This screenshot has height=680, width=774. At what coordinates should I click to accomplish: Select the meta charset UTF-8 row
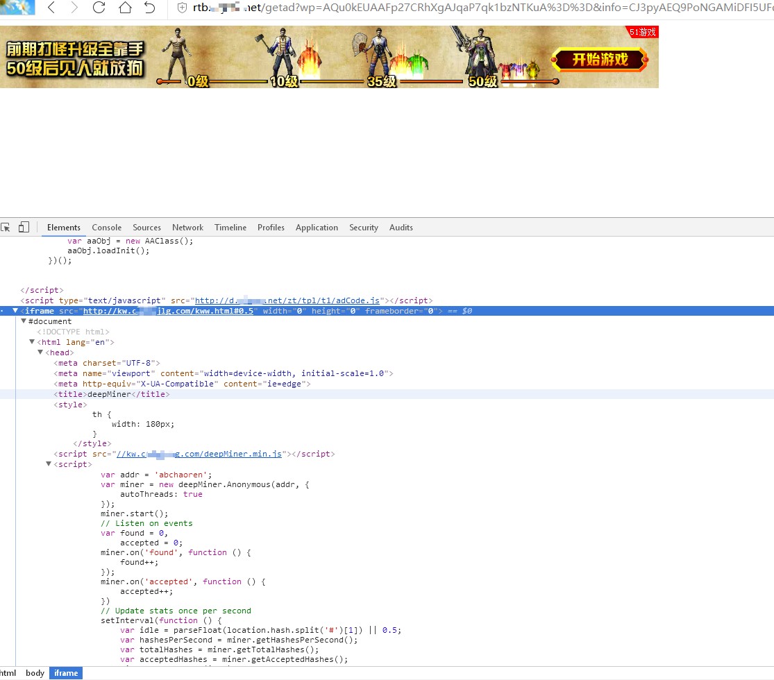(107, 363)
